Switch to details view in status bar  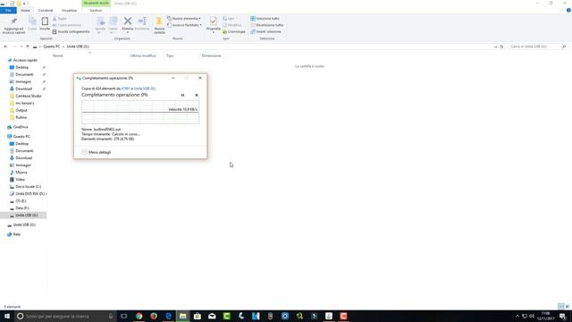560,306
